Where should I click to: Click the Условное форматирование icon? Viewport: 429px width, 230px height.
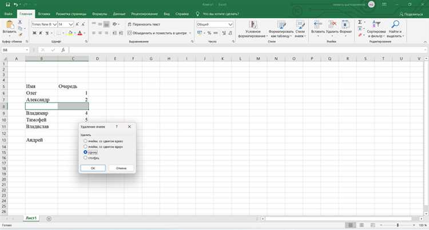253,25
